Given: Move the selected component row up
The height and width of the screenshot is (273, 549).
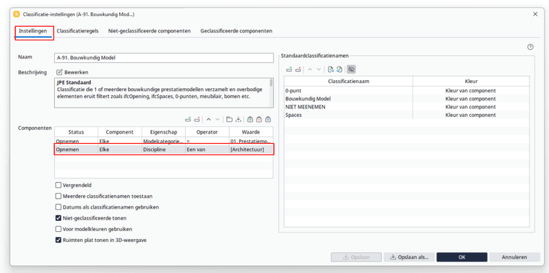Looking at the screenshot, I should pos(209,119).
